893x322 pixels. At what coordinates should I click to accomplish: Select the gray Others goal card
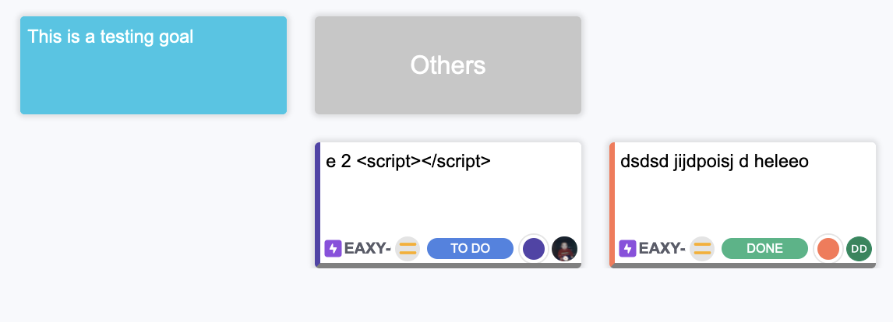[448, 65]
